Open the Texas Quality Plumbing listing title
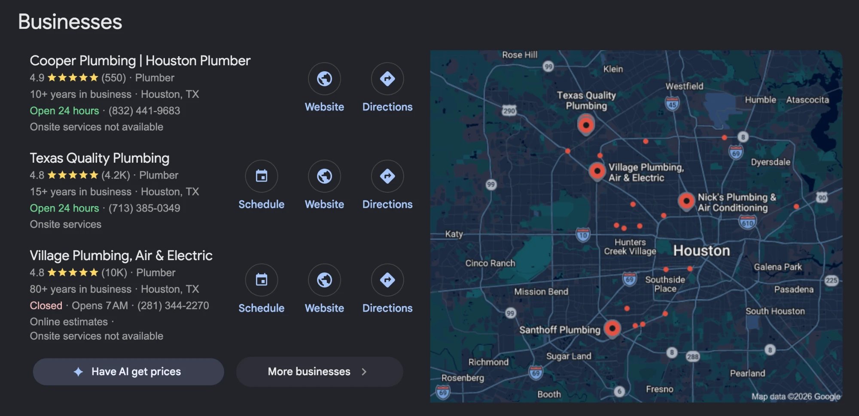The height and width of the screenshot is (416, 859). click(100, 158)
